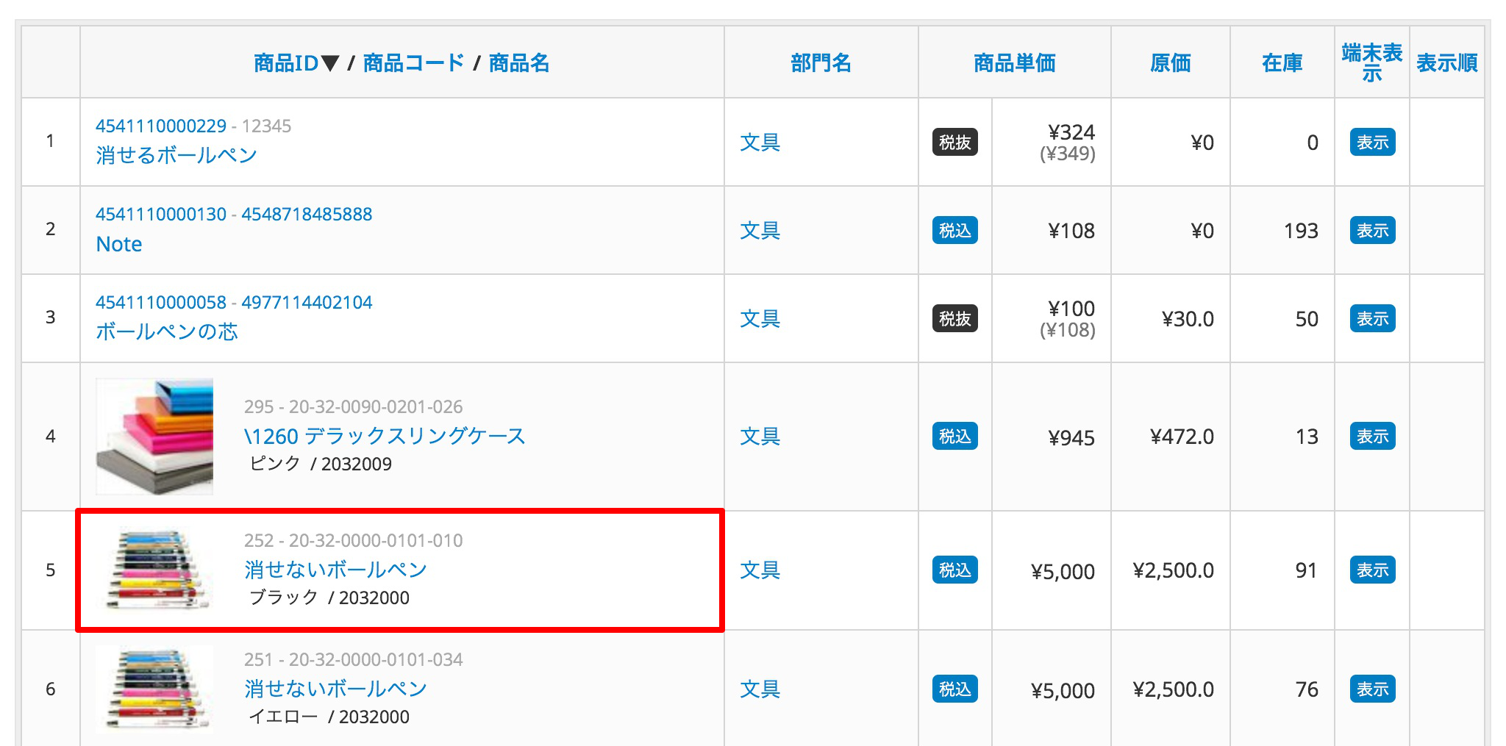Sort by 商品コード header link

point(413,63)
